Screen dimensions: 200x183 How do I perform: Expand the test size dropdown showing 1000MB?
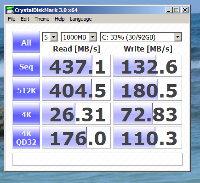[93, 37]
